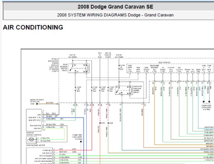Image resolution: width=214 pixels, height=164 pixels.
Task: Click the 'LOW SPEED CTRL' pin label
Action: click(146, 70)
